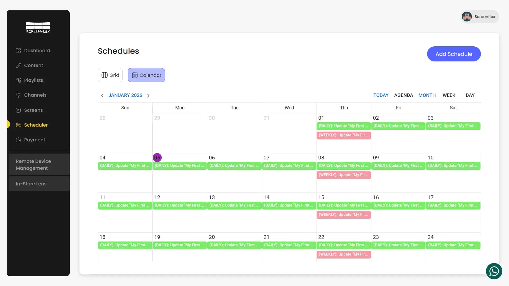
Task: Go to next month chevron
Action: point(148,96)
